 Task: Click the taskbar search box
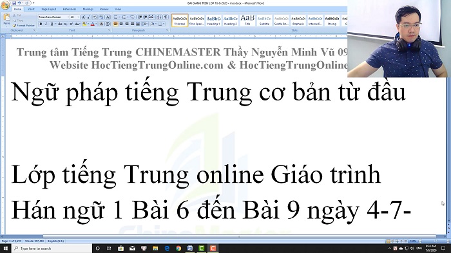pos(52,248)
